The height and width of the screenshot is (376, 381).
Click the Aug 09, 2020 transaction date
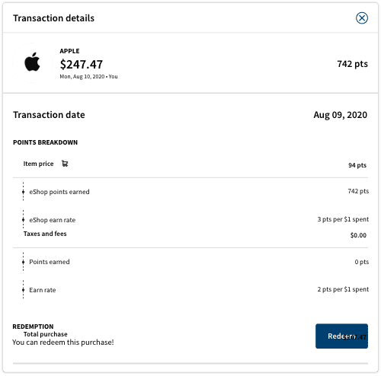341,115
